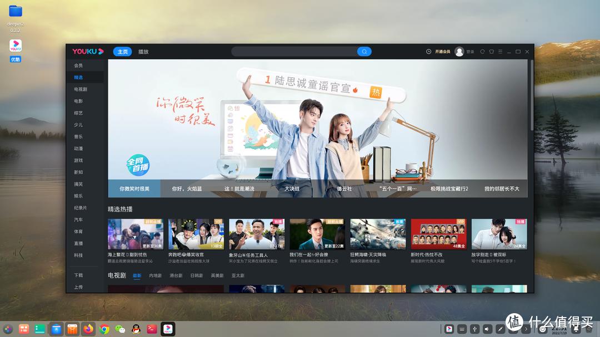This screenshot has height=337, width=600.
Task: Click the refresh icon in the title bar
Action: point(482,51)
